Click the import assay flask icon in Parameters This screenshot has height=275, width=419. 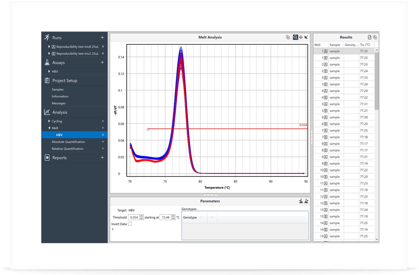point(301,201)
